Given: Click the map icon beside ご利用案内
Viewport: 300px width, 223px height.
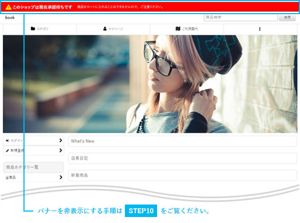Looking at the screenshot, I should pos(178,29).
